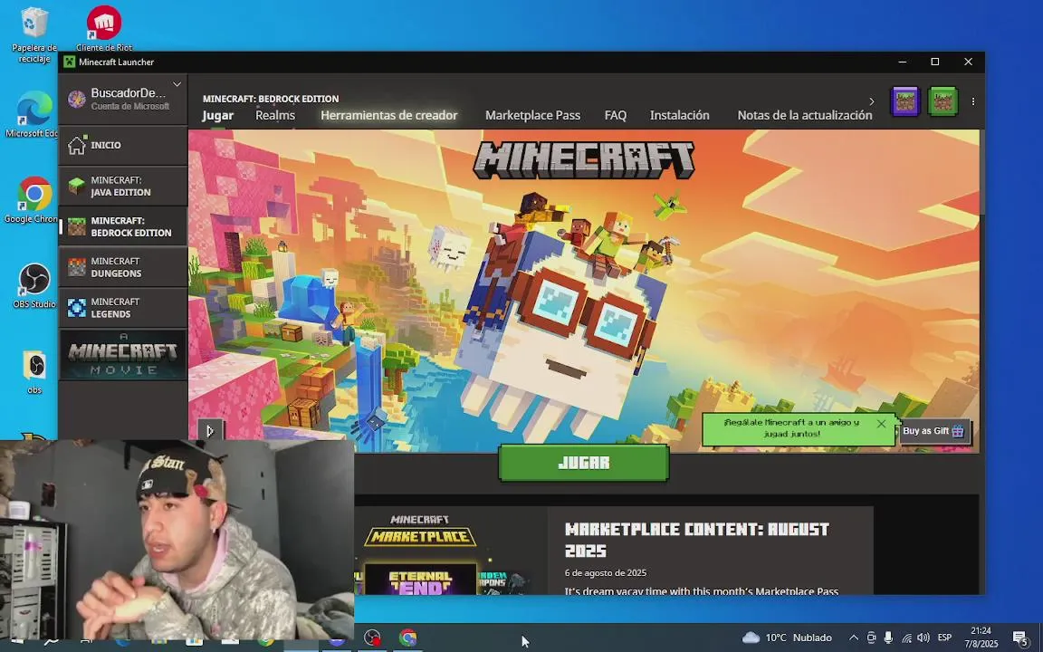
Task: Dismiss the gift a friend tooltip
Action: pyautogui.click(x=881, y=423)
